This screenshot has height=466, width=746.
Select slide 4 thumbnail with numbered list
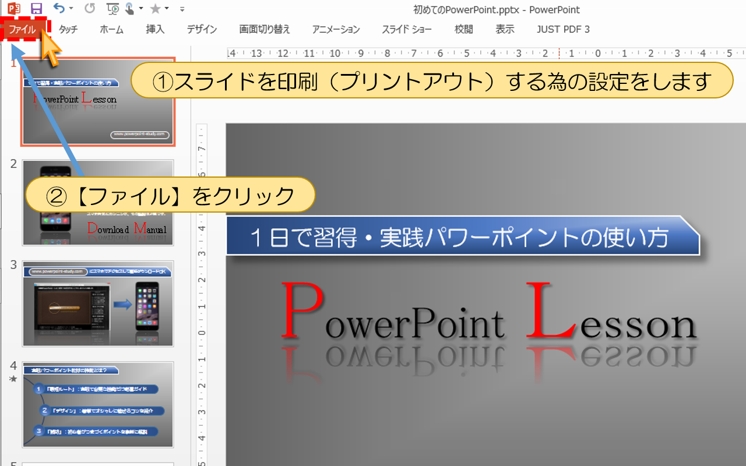[x=98, y=405]
